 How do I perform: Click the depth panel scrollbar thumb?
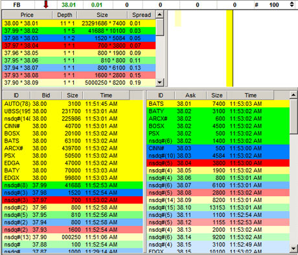[x=159, y=27]
